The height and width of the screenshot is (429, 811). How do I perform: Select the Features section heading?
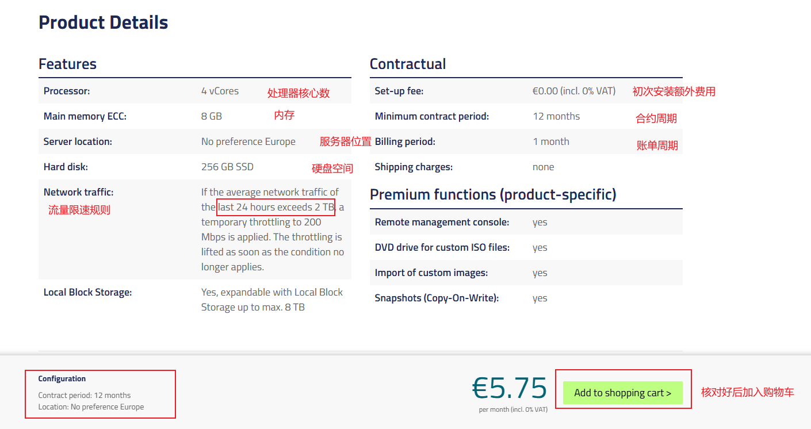67,64
